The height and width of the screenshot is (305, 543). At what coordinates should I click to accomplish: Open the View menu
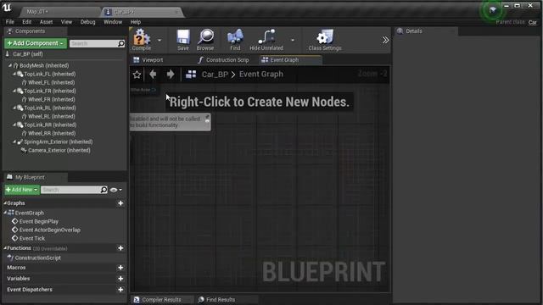[x=66, y=22]
